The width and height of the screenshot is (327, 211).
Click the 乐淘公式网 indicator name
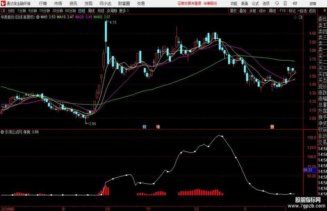13,132
